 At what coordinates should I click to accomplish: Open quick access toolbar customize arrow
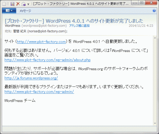click(x=28, y=4)
